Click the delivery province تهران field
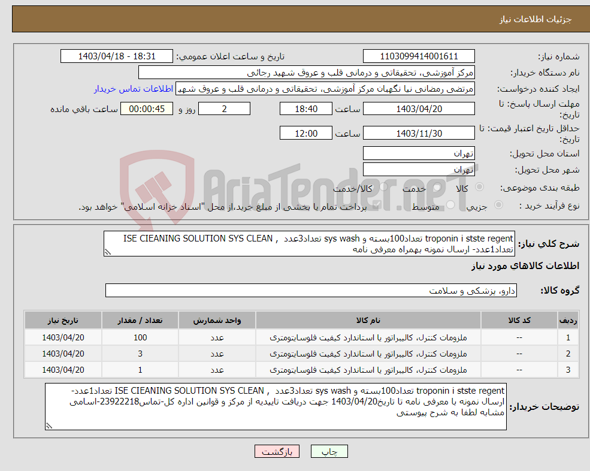The image size is (590, 471). pyautogui.click(x=419, y=153)
